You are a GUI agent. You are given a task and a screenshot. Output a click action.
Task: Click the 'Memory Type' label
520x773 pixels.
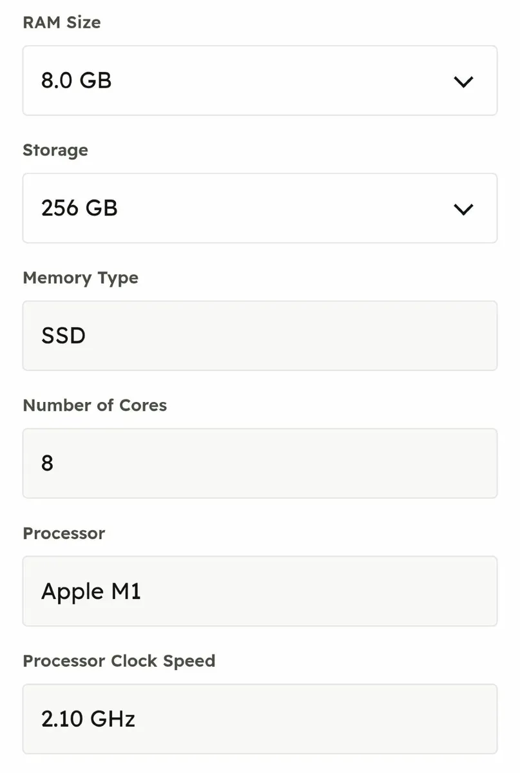tap(81, 278)
